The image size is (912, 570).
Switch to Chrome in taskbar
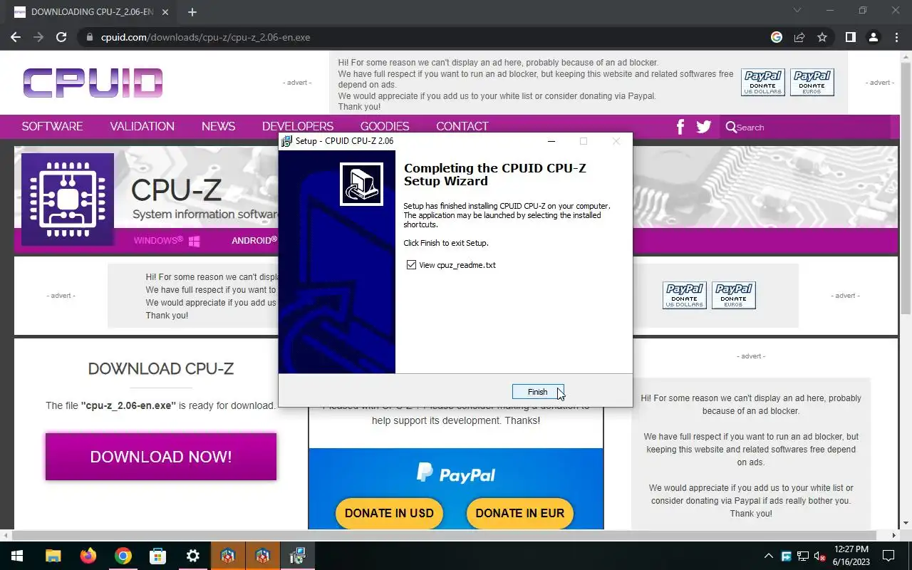123,556
